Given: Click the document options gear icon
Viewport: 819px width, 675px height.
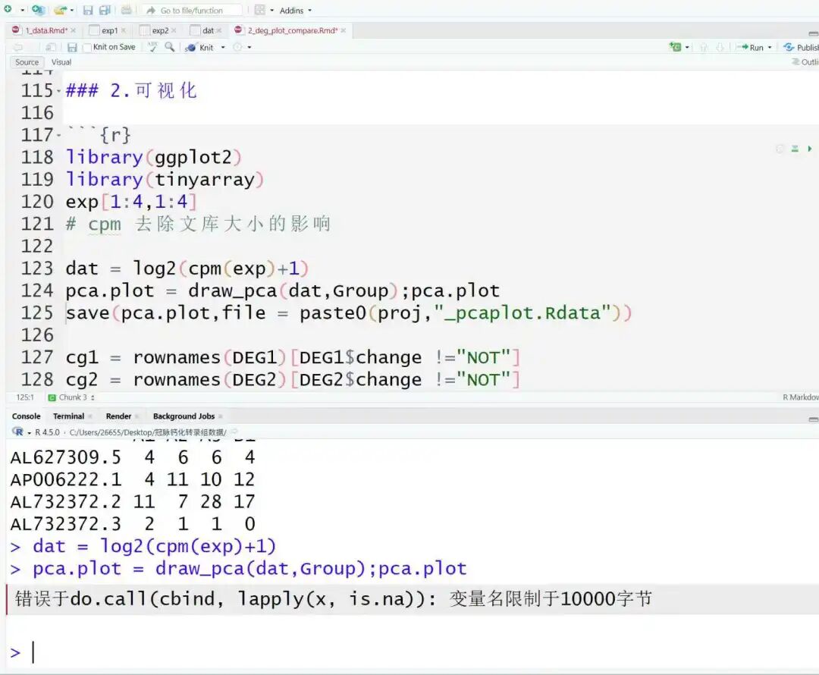Looking at the screenshot, I should pos(237,47).
